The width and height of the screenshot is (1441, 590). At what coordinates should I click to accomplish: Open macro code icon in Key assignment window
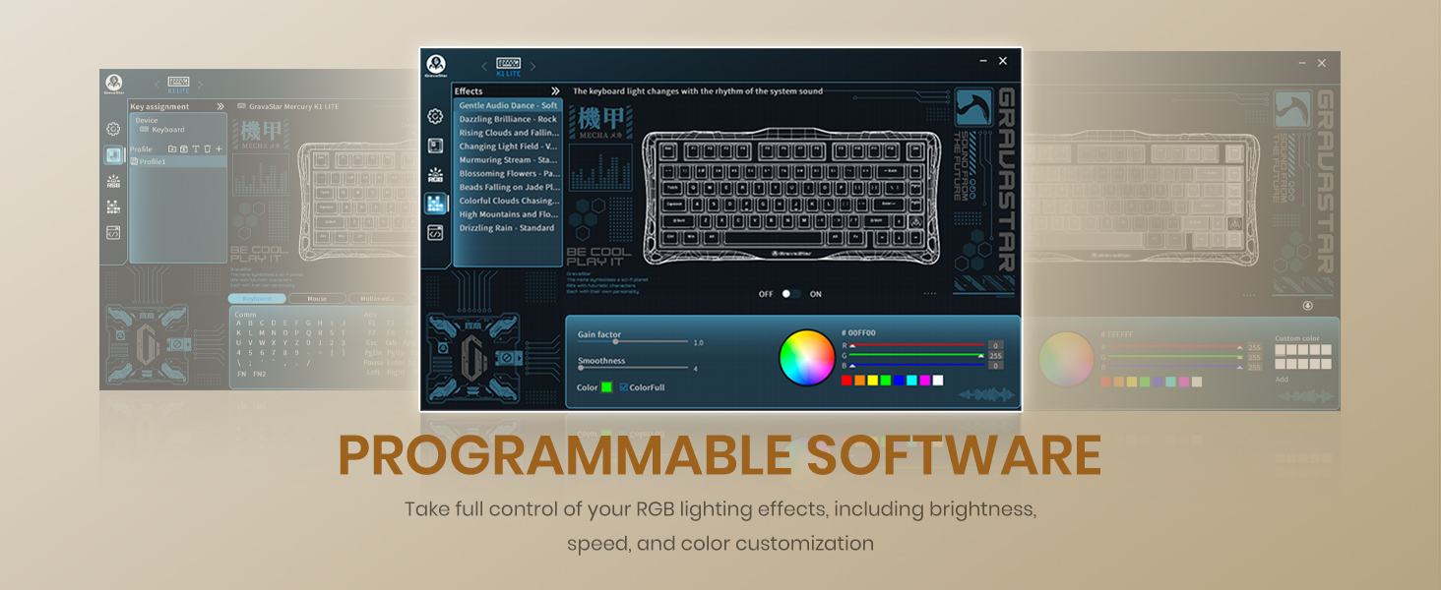point(113,233)
